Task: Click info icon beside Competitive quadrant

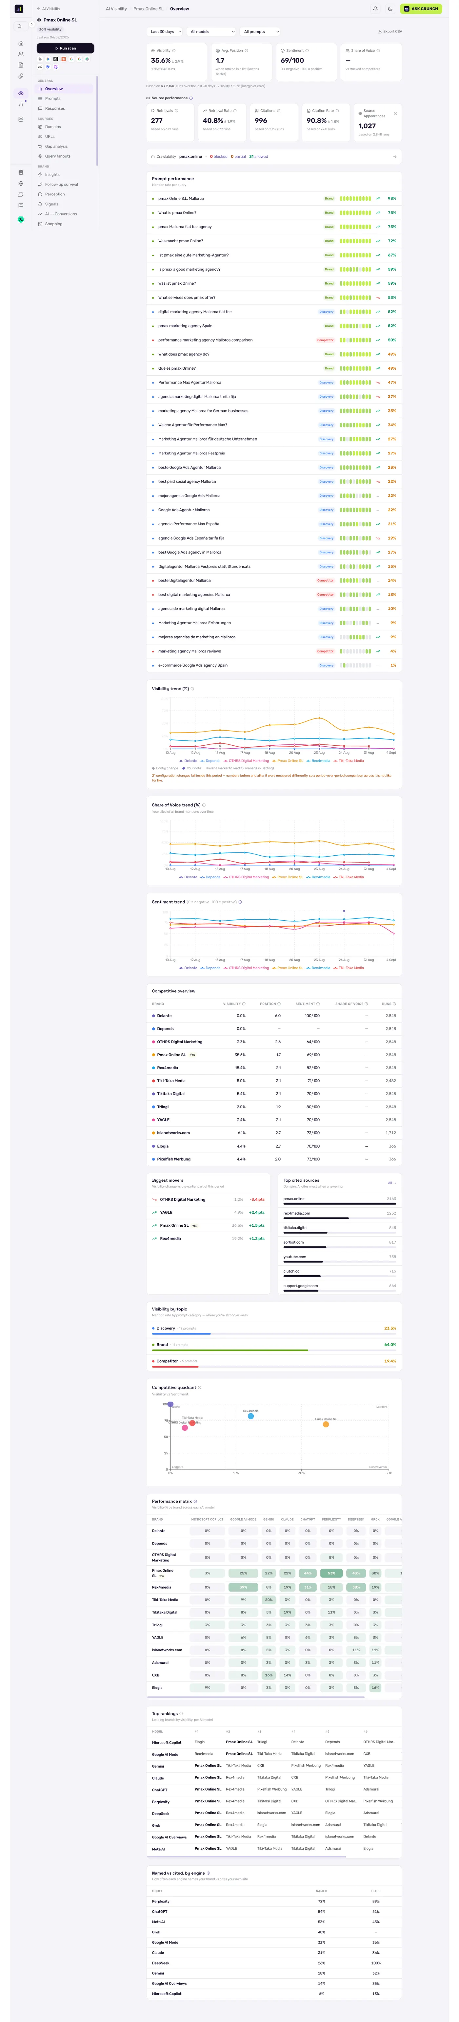Action: pyautogui.click(x=200, y=1387)
